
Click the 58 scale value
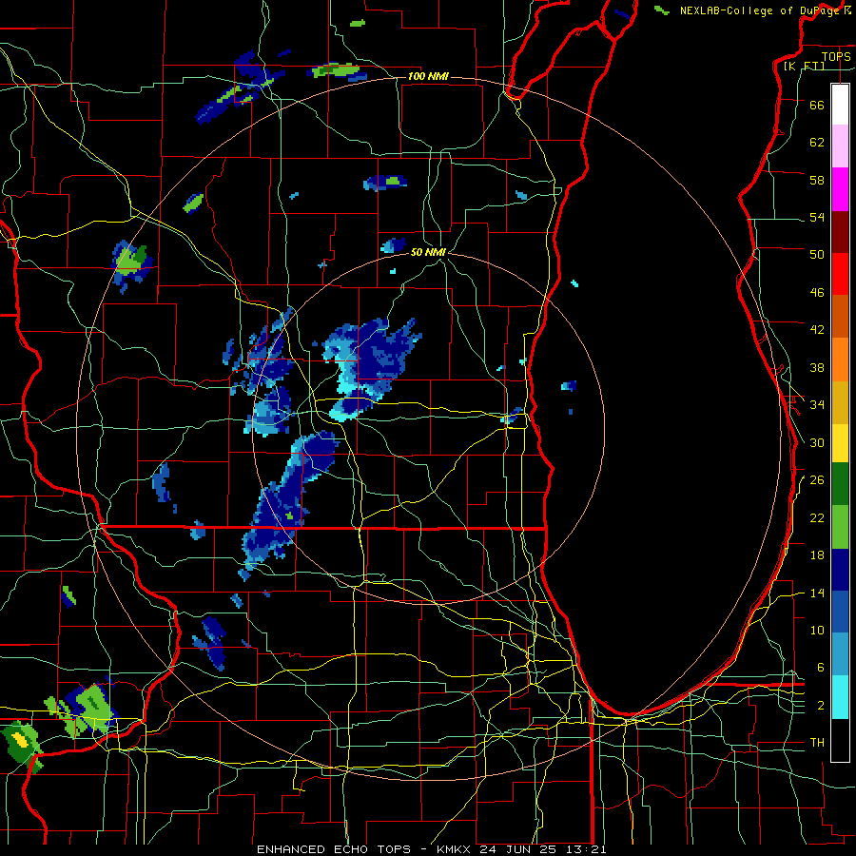click(817, 180)
